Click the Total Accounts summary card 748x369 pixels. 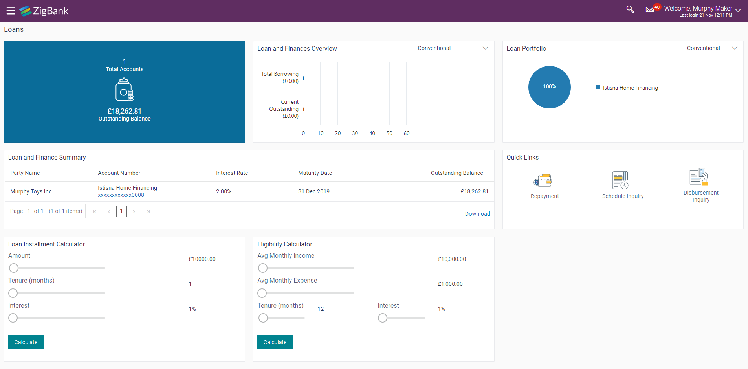125,92
